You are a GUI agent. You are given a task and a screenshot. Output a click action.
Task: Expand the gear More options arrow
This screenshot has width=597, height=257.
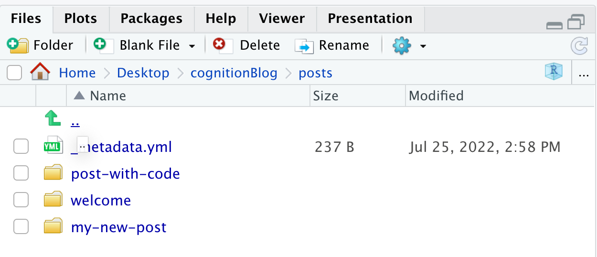coord(423,46)
